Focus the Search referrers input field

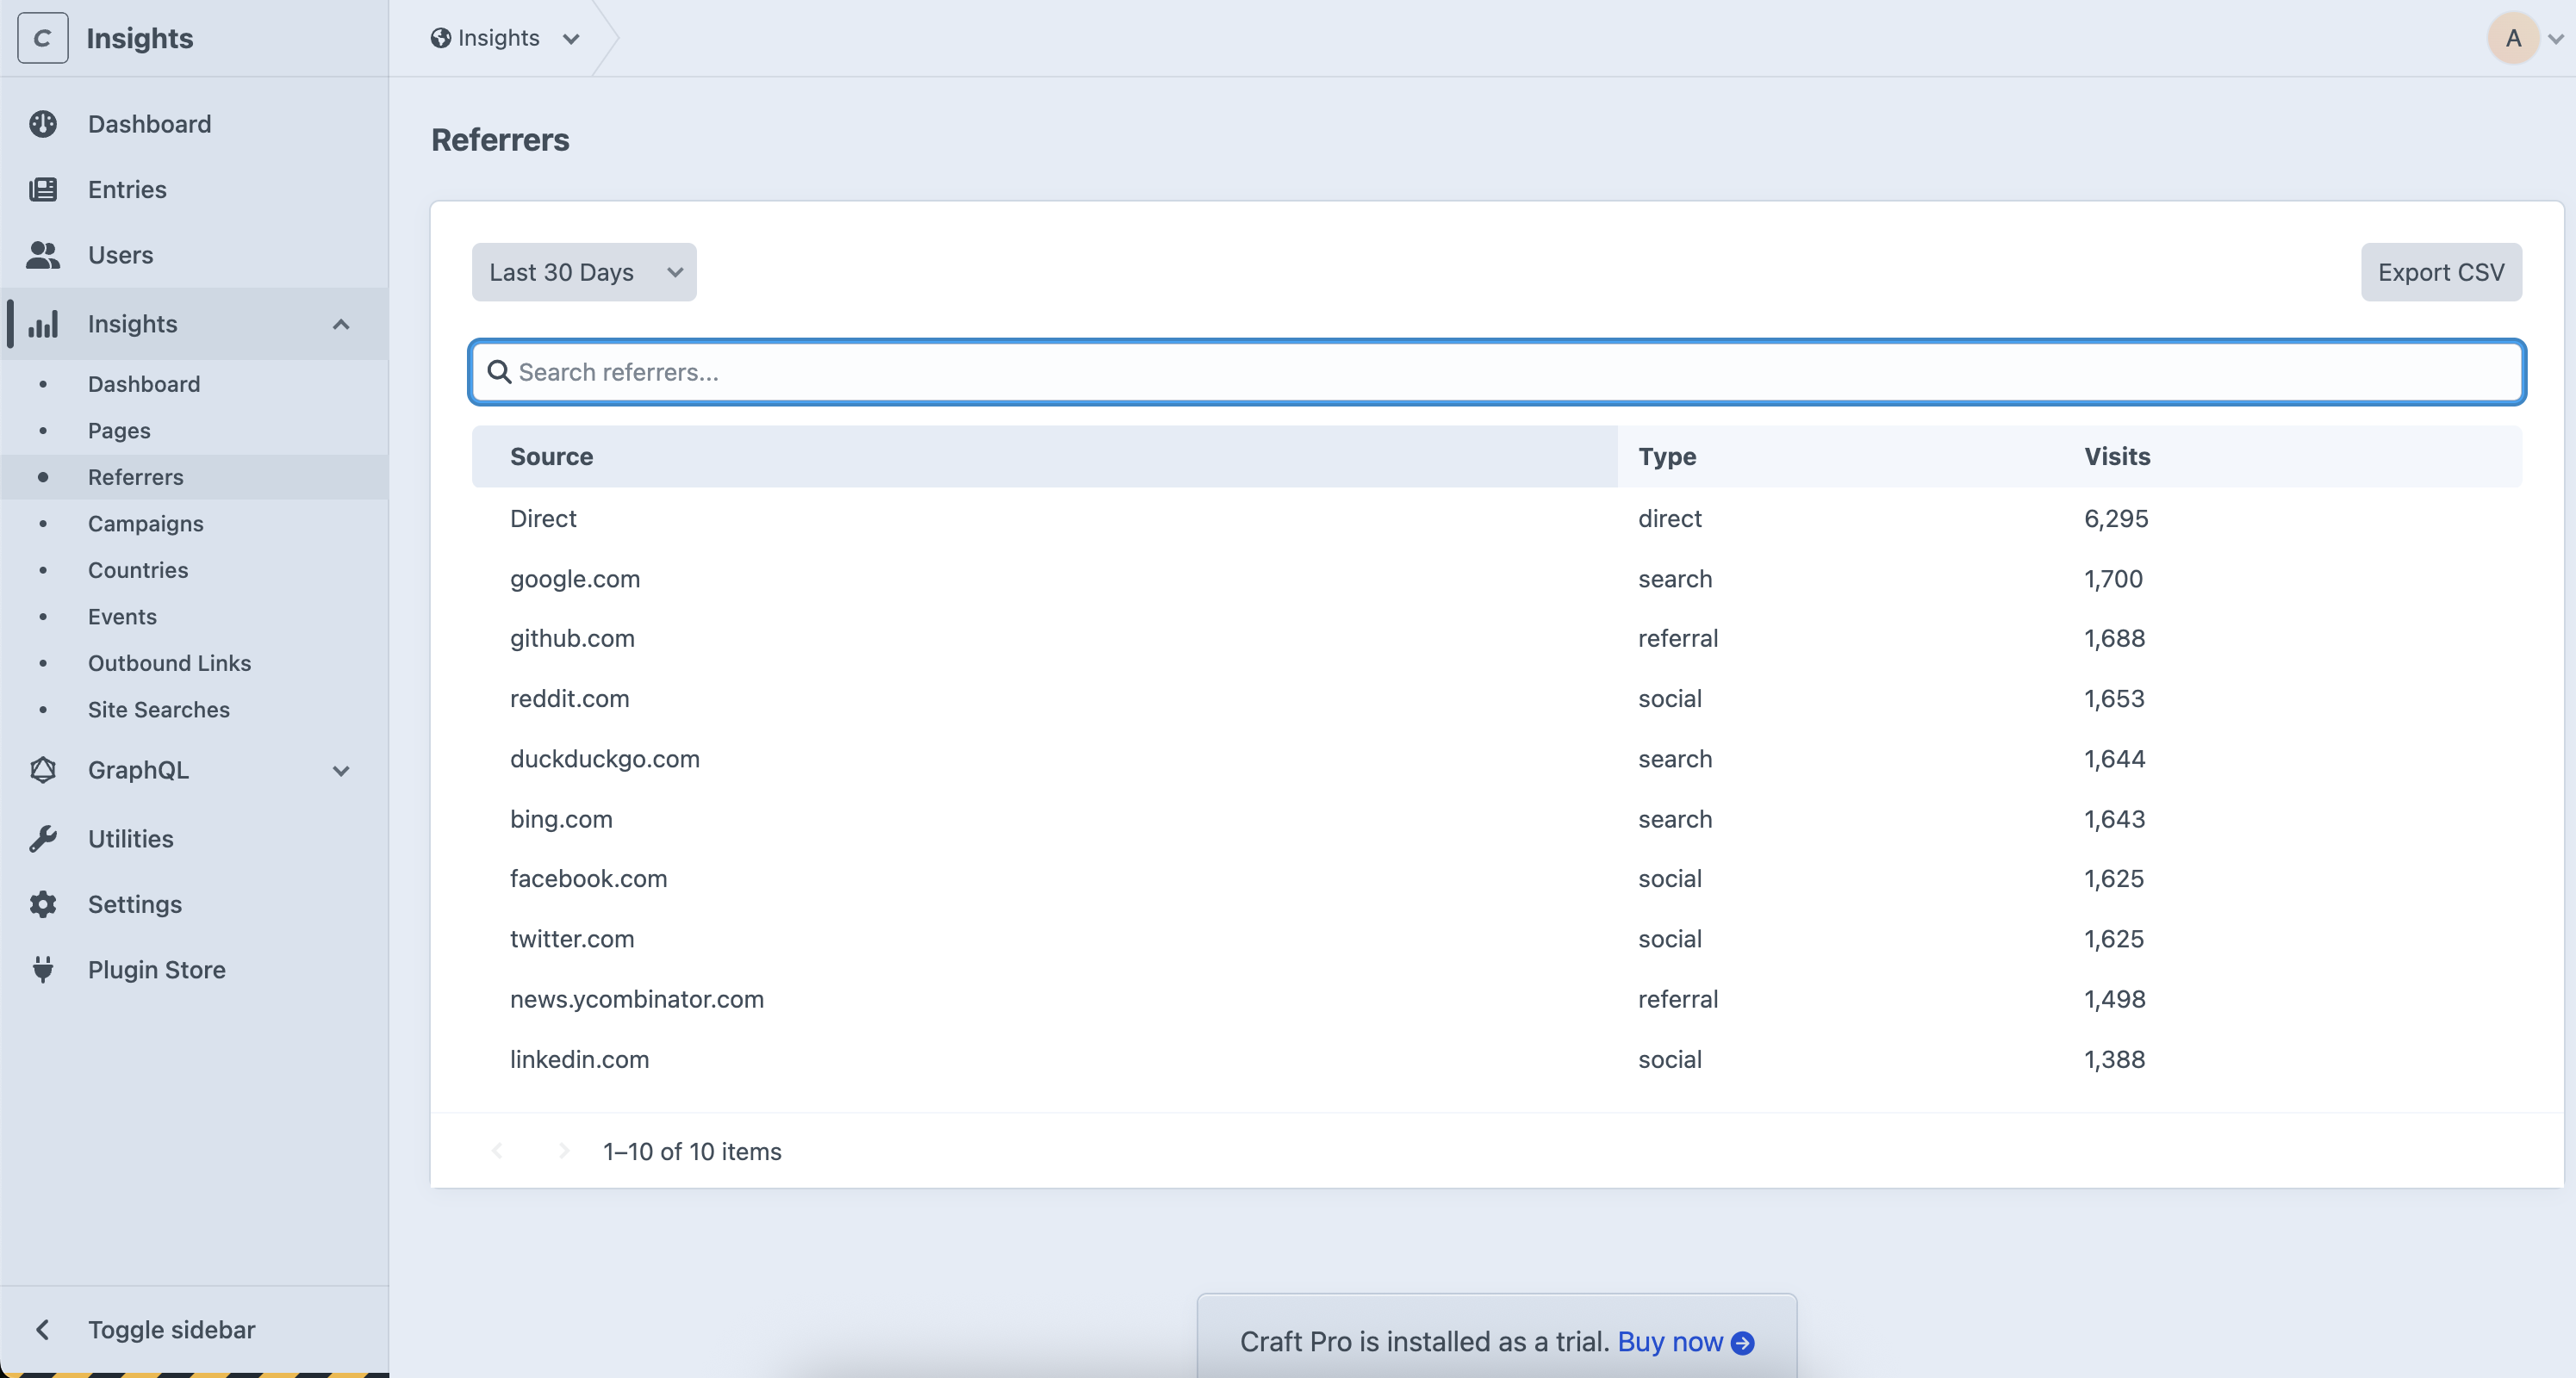1496,372
